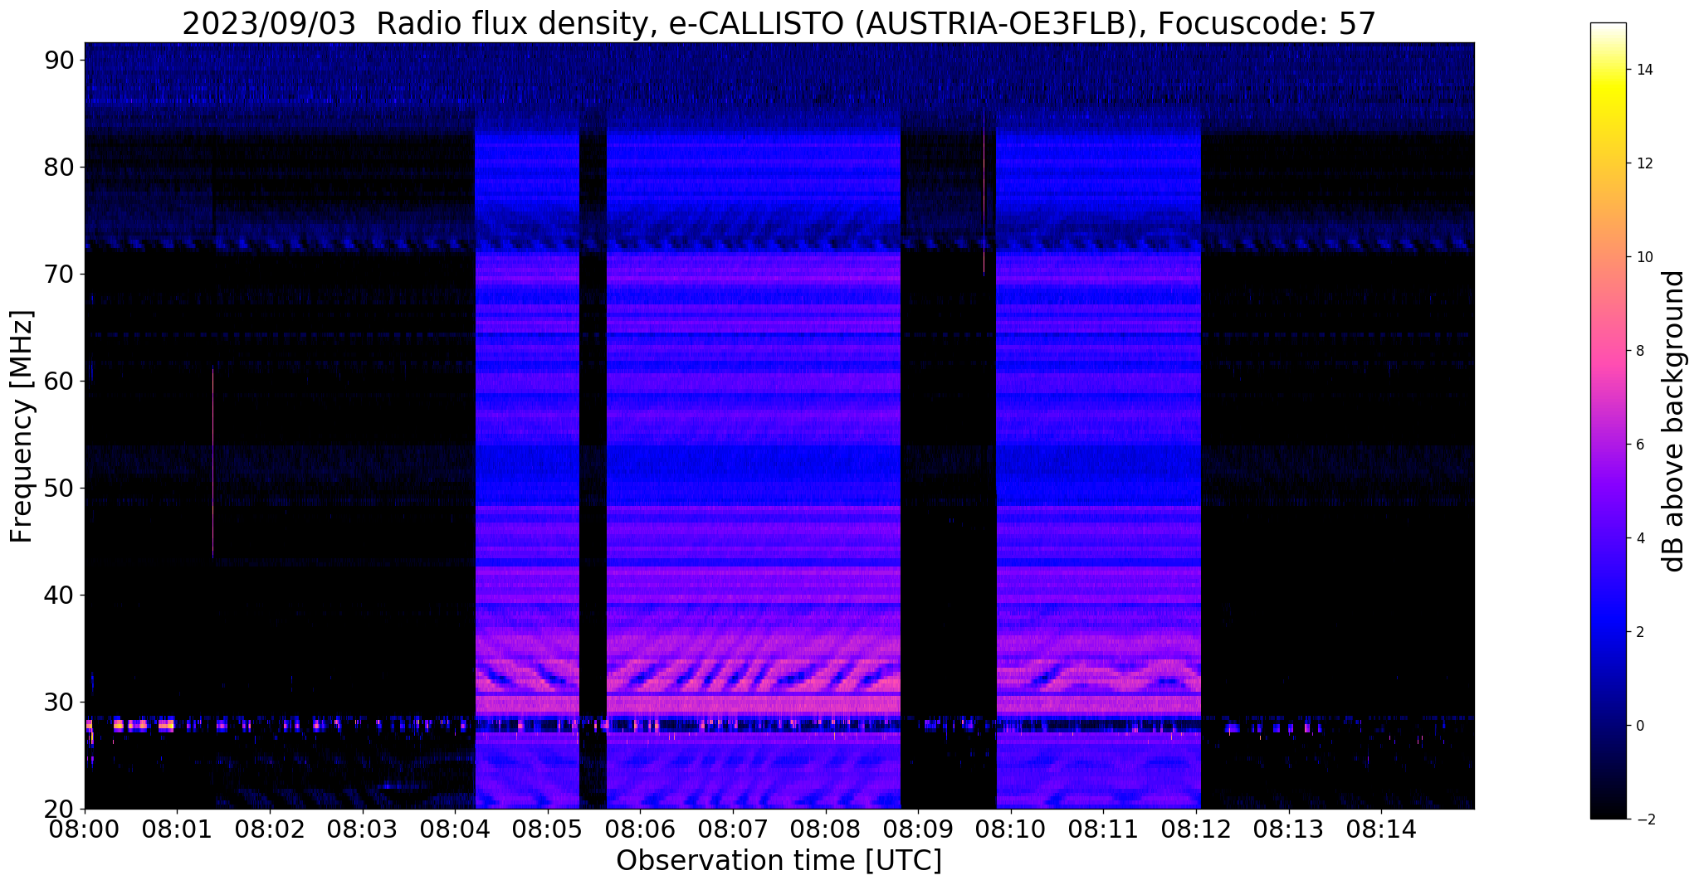Click the blue region of the colorbar near 2 dB
1699x885 pixels.
coord(1608,632)
